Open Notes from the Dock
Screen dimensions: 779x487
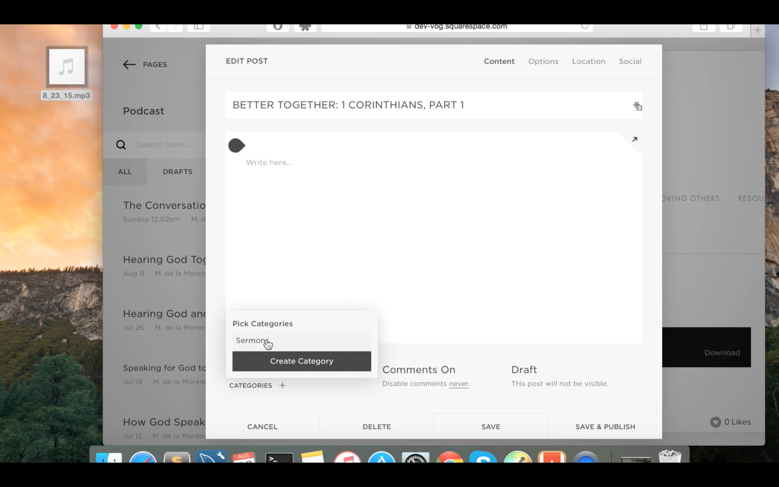tap(312, 457)
